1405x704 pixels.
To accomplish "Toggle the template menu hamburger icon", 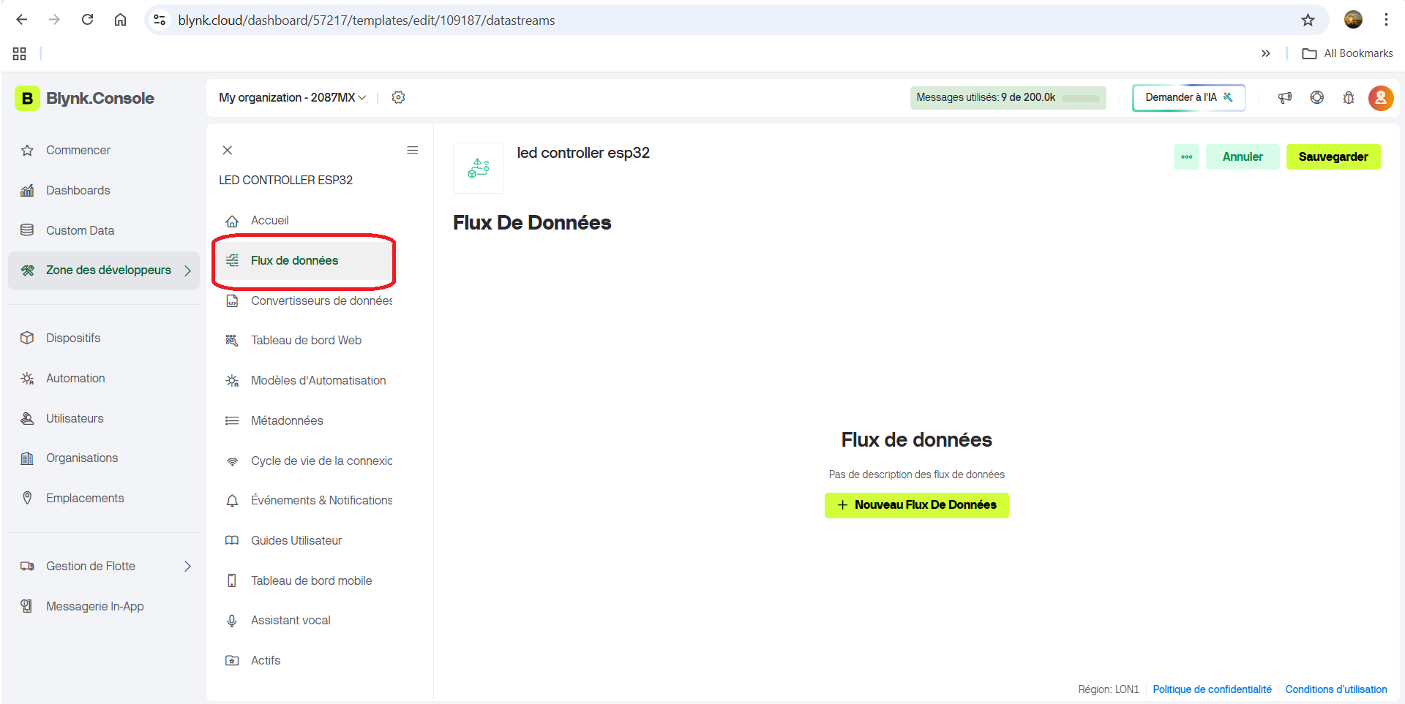I will [413, 150].
